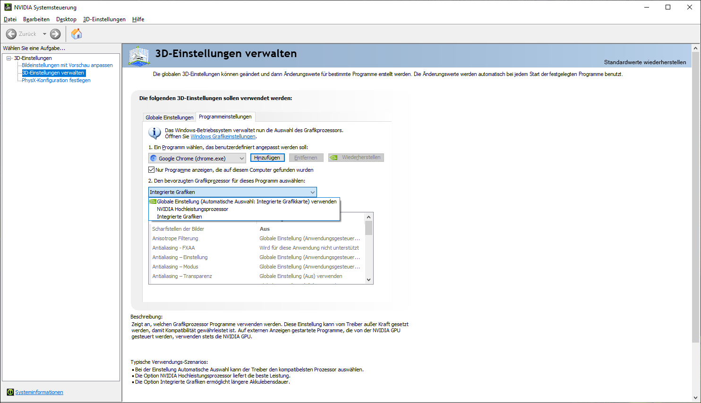The image size is (701, 403).
Task: Select 'Bildeinstellungen mit Vorschau anpassen' tree item
Action: pos(67,65)
